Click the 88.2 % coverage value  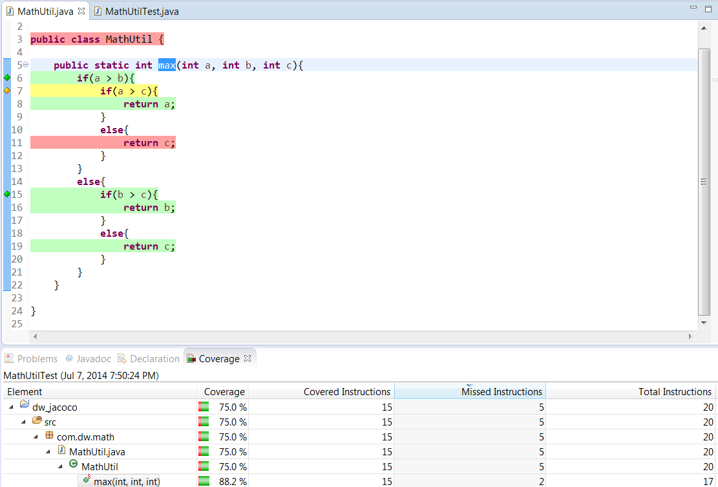point(233,481)
